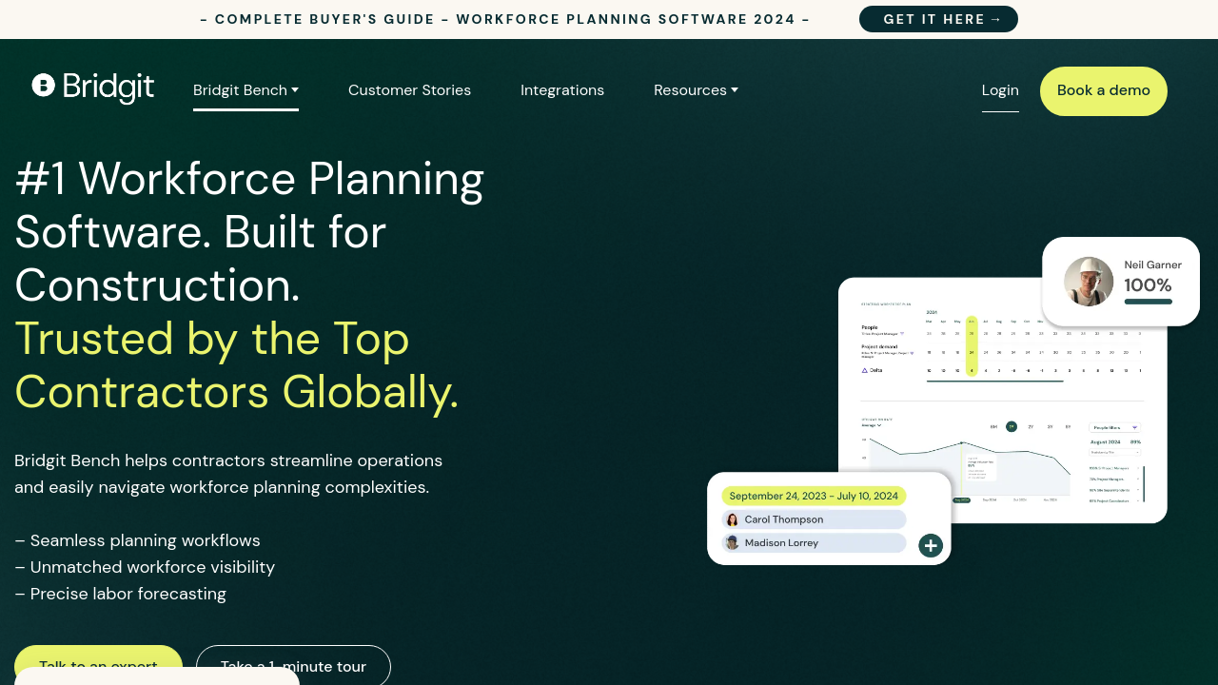
Task: Click the green plus icon to add a person
Action: 931,545
